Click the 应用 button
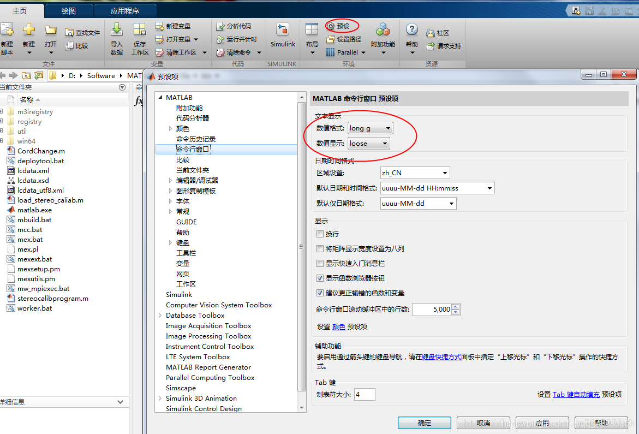Screen dimensions: 639x434 point(542,423)
